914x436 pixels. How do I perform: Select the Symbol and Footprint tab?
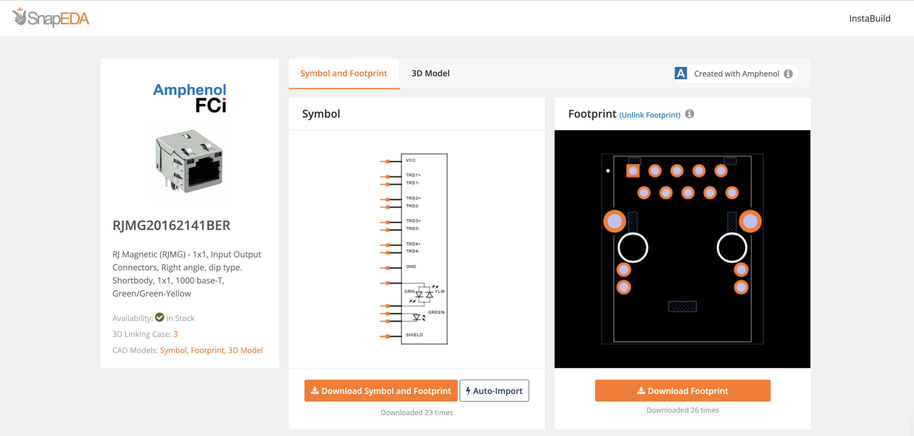tap(343, 73)
